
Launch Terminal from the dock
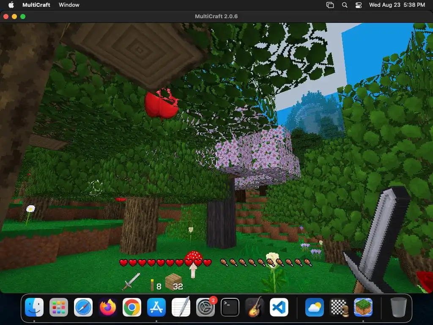coord(230,307)
